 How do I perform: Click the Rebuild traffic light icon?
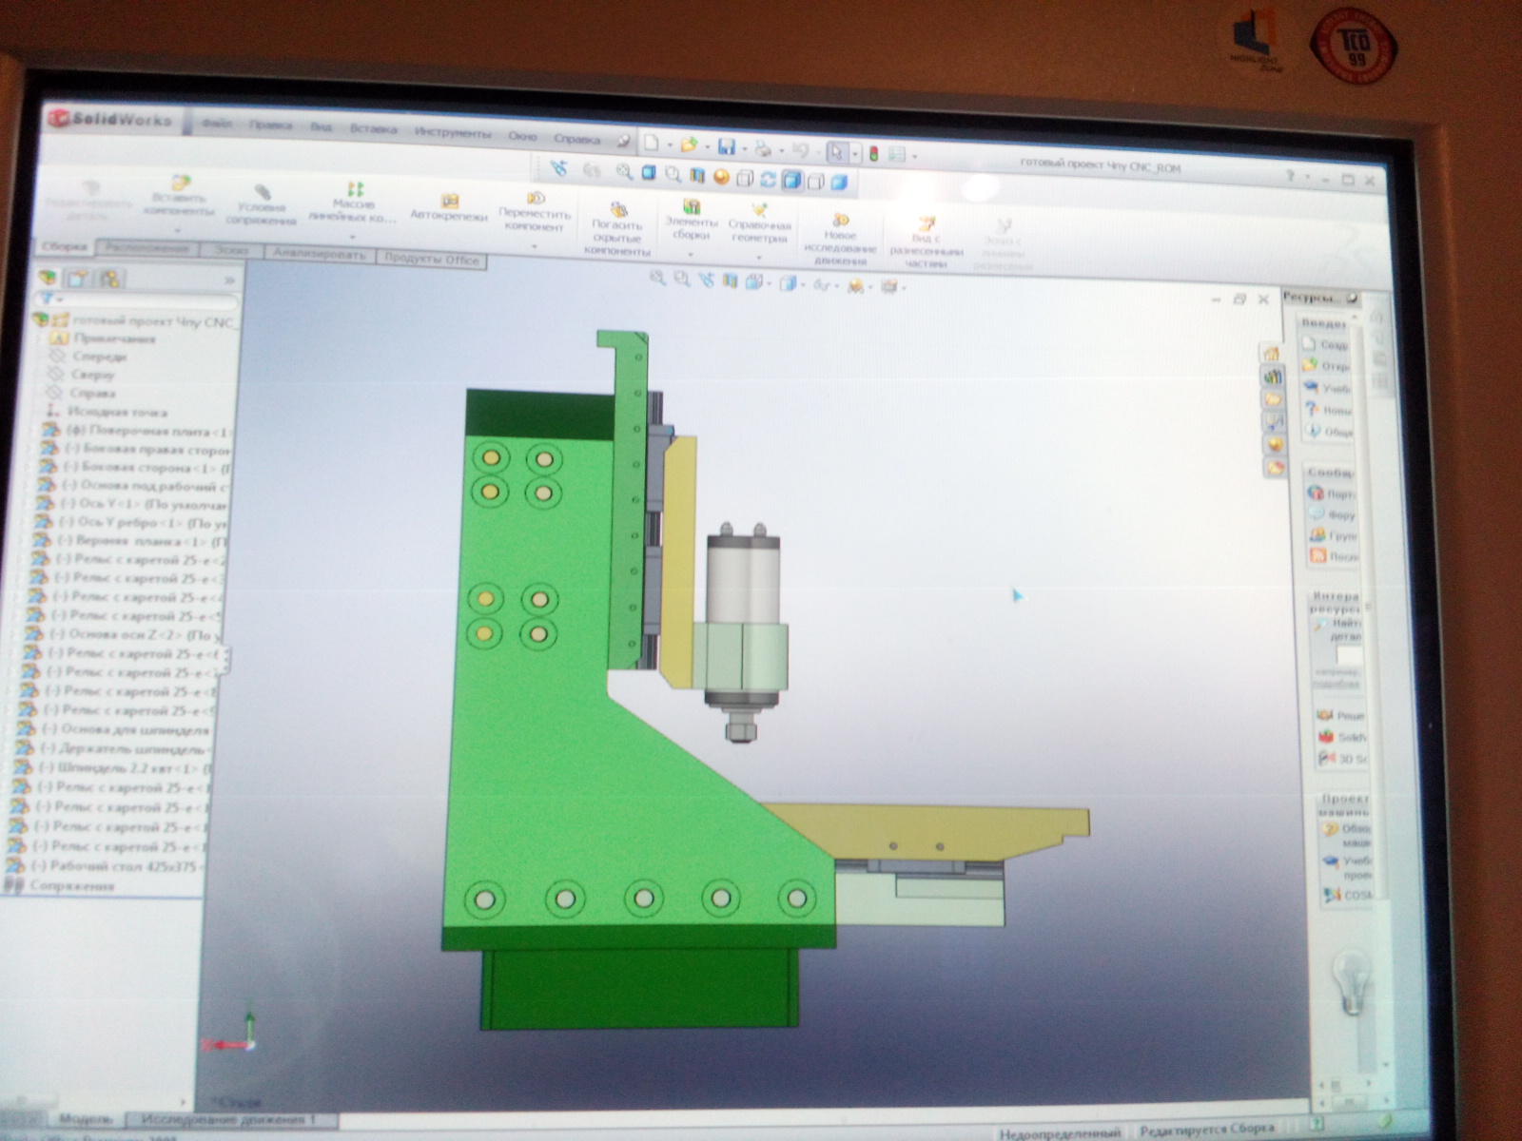coord(873,153)
